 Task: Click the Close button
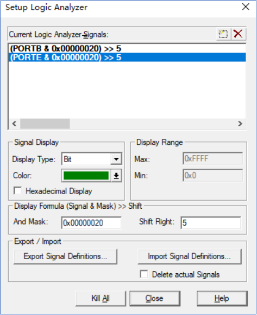[154, 298]
